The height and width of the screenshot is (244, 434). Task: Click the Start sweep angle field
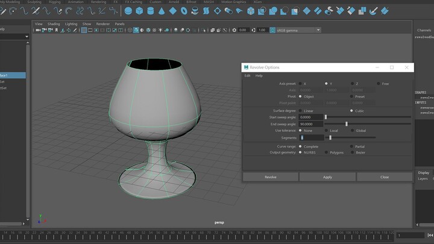(311, 117)
